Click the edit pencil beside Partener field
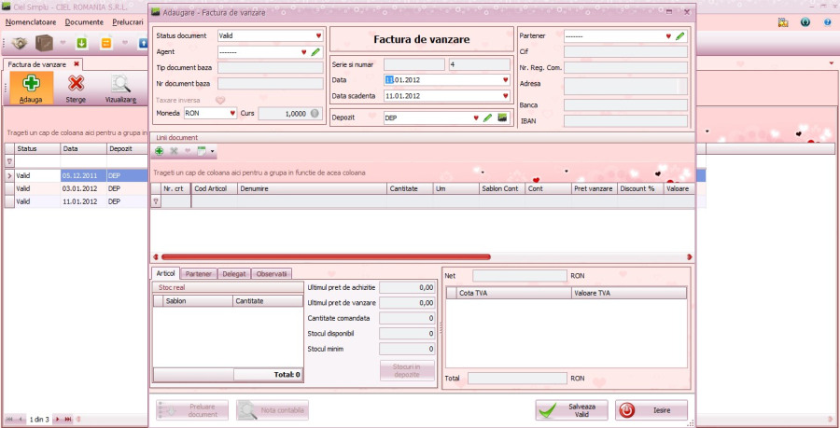Viewport: 840px width, 428px height. [680, 36]
